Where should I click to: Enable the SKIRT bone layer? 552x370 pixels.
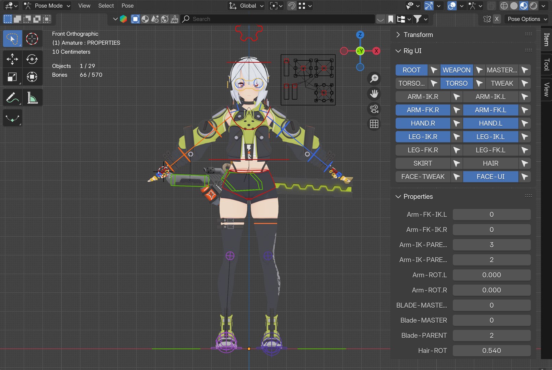pos(423,163)
